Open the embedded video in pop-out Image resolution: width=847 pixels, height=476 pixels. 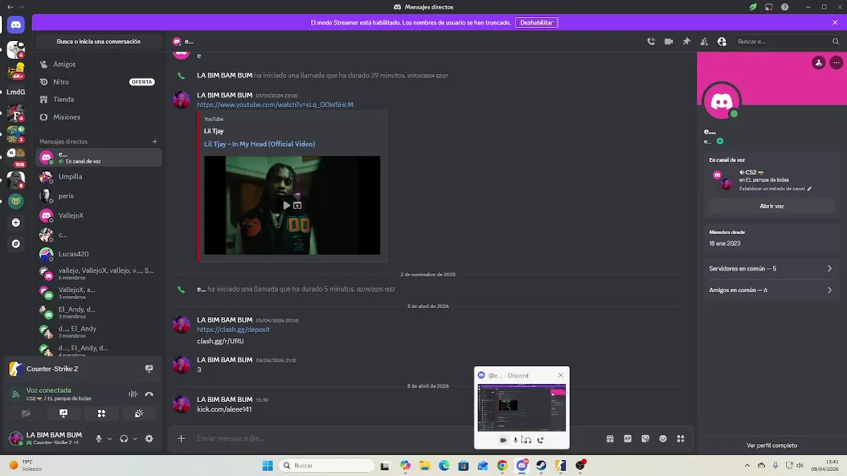[x=297, y=206]
